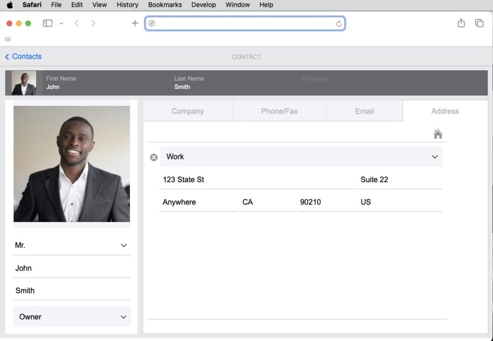The image size is (493, 341).
Task: Click John's small header thumbnail photo
Action: pyautogui.click(x=24, y=83)
